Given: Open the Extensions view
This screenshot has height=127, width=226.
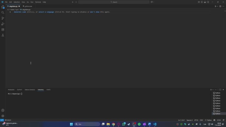Looking at the screenshot, I should coord(3,30).
